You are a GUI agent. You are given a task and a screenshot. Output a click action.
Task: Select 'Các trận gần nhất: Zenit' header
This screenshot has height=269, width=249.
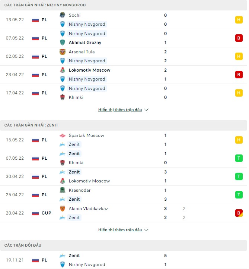coord(31,125)
